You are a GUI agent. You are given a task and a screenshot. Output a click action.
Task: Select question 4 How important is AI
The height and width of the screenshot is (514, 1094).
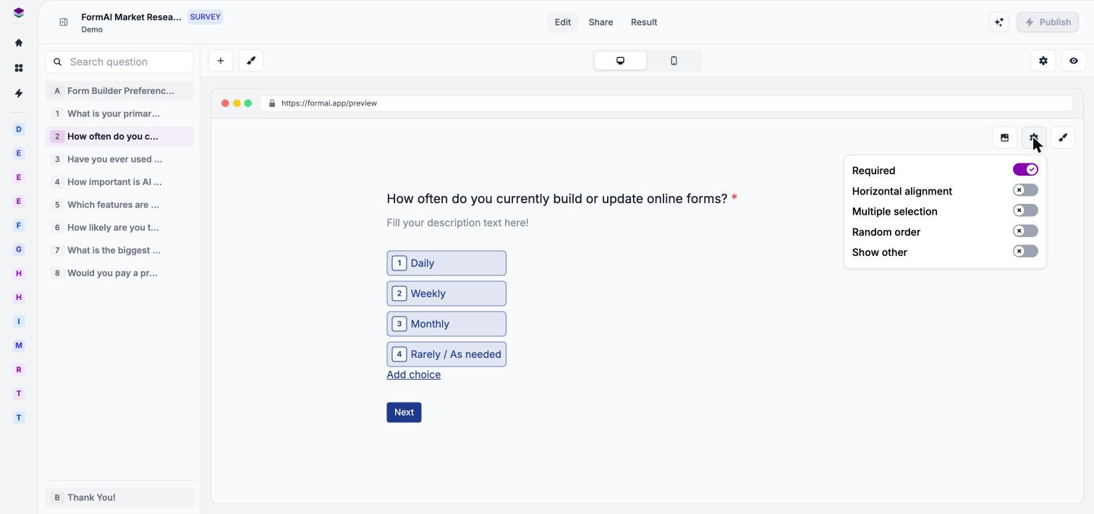click(x=119, y=182)
